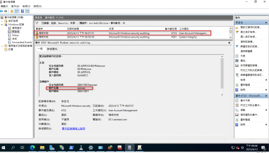Click the Forward arrow toolbar icon
Image resolution: width=269 pixels, height=153 pixels.
point(6,11)
